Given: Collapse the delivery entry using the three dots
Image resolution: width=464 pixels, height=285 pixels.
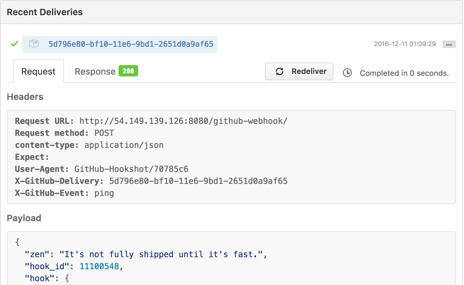Looking at the screenshot, I should (449, 44).
